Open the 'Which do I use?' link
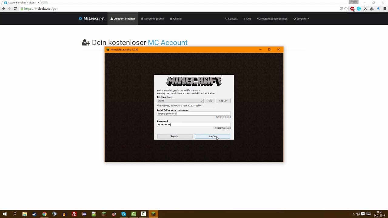 (223, 117)
